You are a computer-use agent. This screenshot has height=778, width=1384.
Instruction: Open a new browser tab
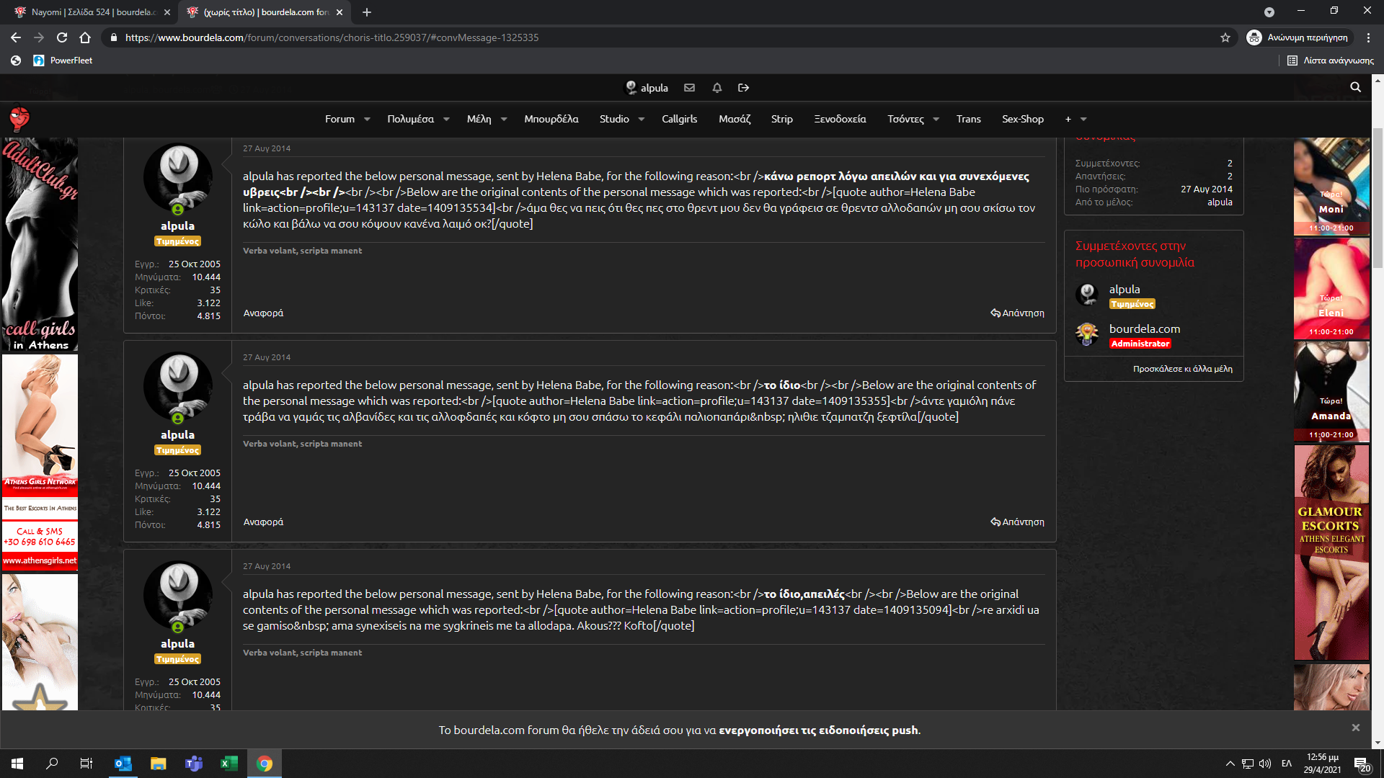click(x=366, y=12)
